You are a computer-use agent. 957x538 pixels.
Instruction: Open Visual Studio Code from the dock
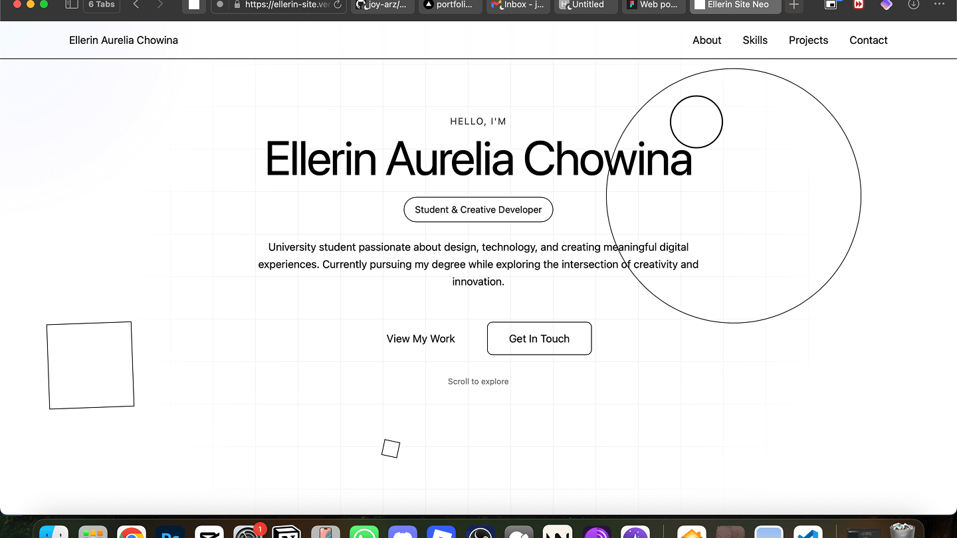pos(807,531)
